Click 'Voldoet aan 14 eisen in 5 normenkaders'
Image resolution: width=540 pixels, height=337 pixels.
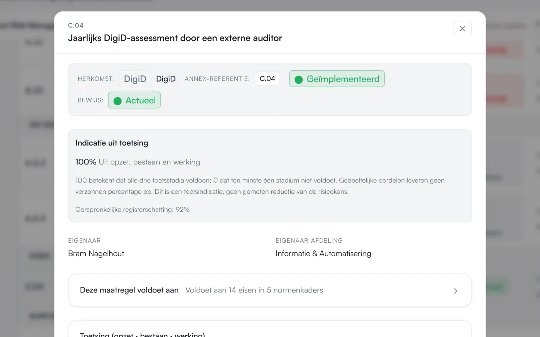click(254, 290)
